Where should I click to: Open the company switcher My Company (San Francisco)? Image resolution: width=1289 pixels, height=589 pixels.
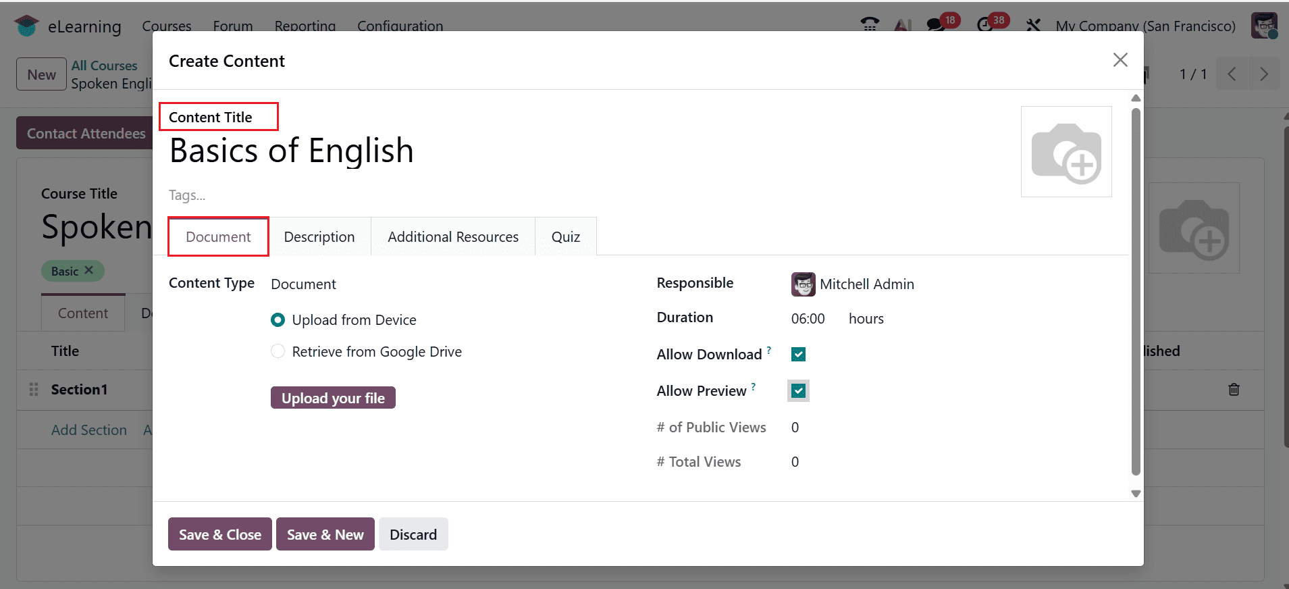pos(1145,26)
